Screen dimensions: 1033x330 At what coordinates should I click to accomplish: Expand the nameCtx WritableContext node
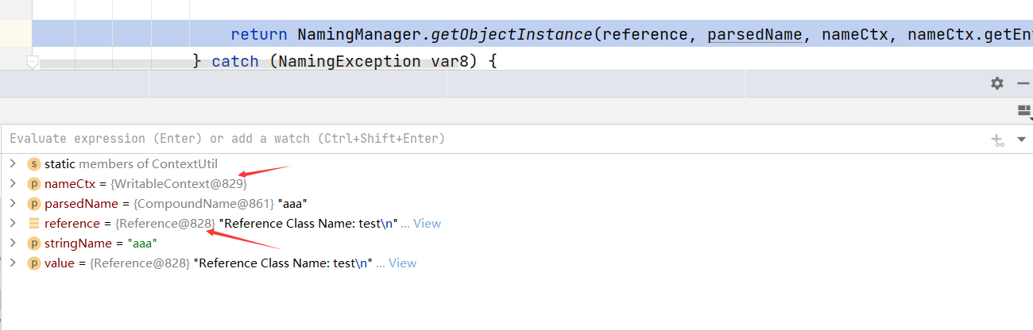(12, 184)
